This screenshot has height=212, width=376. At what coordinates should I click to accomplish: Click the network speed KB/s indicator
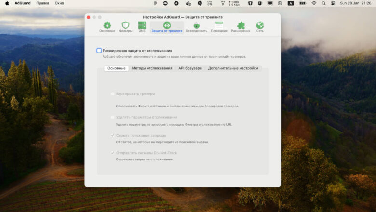[234, 3]
